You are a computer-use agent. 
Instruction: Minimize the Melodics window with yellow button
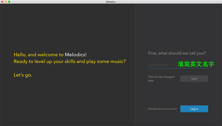pyautogui.click(x=6, y=2)
